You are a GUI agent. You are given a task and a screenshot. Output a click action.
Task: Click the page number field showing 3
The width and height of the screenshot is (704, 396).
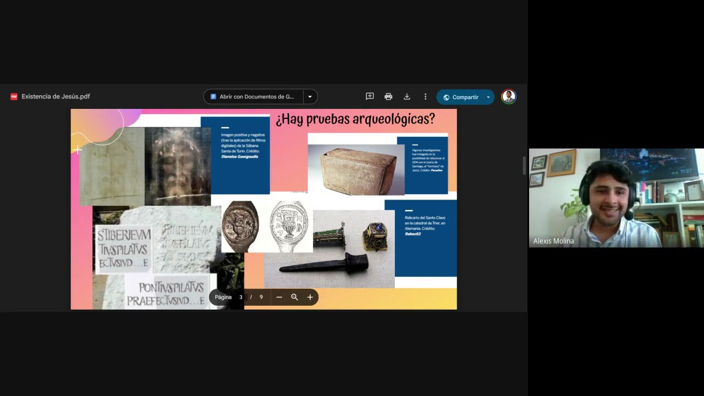pyautogui.click(x=241, y=297)
